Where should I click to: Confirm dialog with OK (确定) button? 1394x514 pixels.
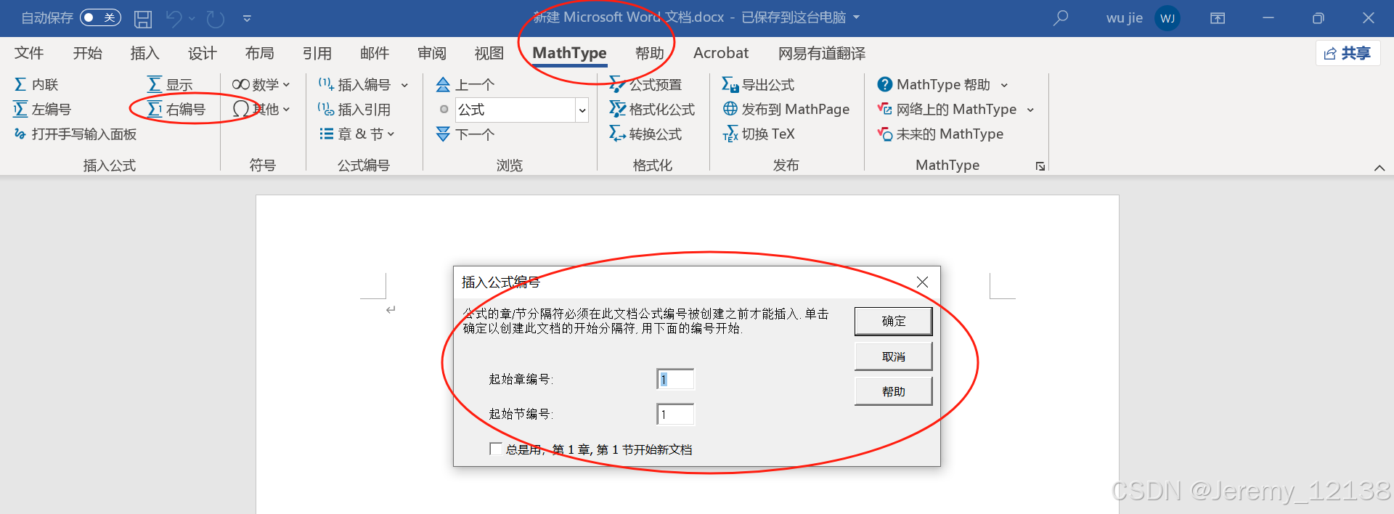pyautogui.click(x=893, y=321)
